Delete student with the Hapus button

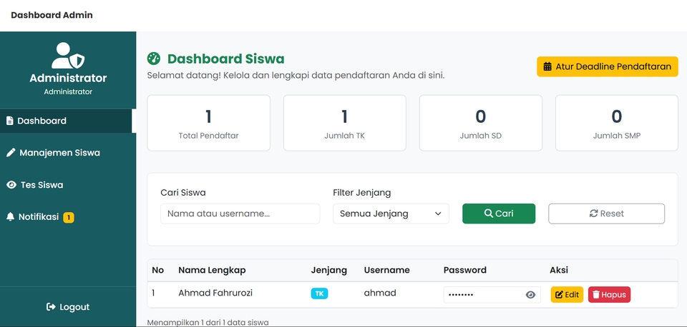coord(609,295)
